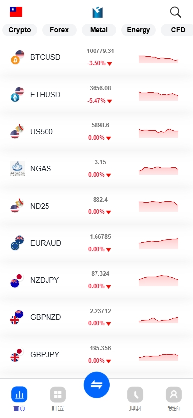Open the BTCUSD instrument row
This screenshot has width=193, height=418.
pos(96,57)
